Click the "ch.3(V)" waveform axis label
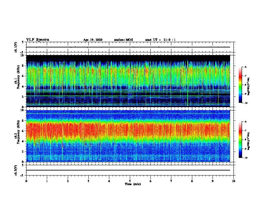 (16, 170)
